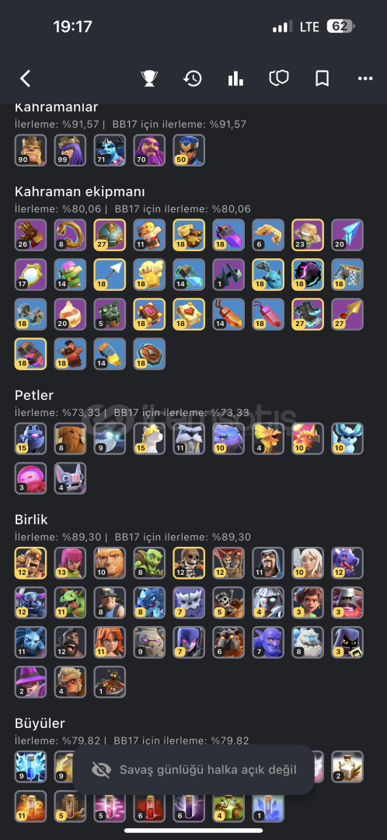This screenshot has width=387, height=840.
Task: Select the Royal Champion hero level 50
Action: [189, 150]
